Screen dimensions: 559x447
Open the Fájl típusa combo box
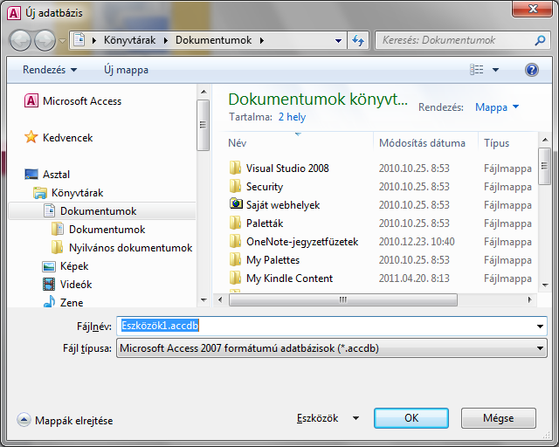[x=332, y=348]
